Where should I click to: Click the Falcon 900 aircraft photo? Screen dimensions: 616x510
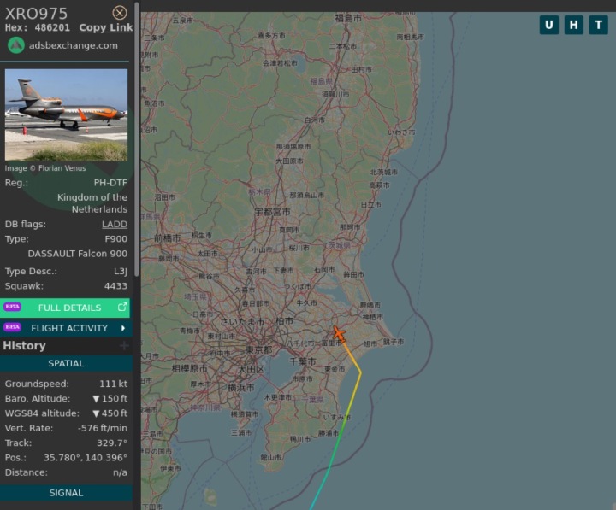[66, 115]
